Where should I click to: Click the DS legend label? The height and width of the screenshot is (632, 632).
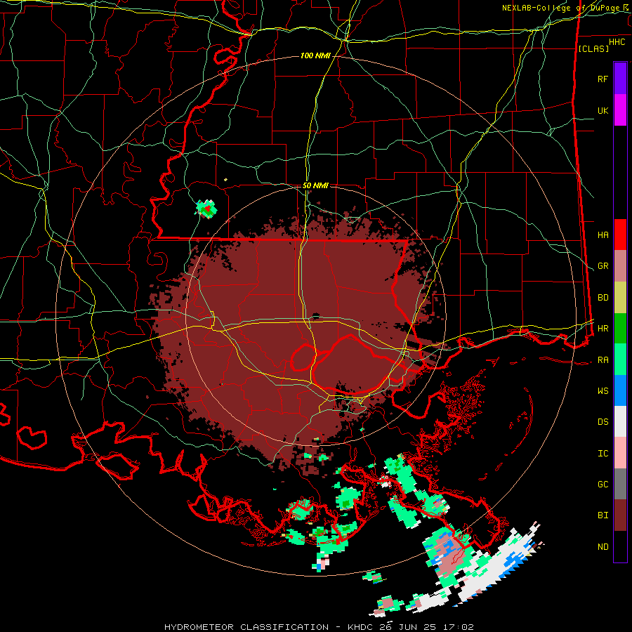tap(603, 422)
